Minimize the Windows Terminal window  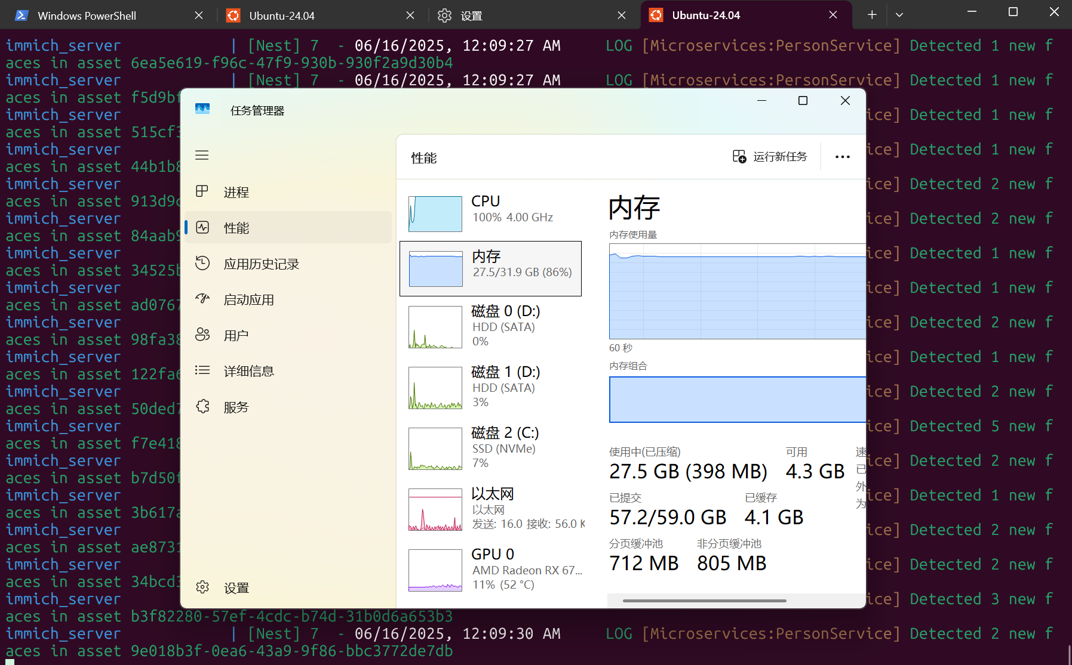tap(972, 12)
